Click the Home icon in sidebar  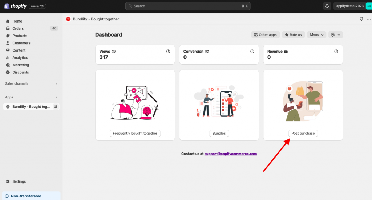pyautogui.click(x=8, y=21)
